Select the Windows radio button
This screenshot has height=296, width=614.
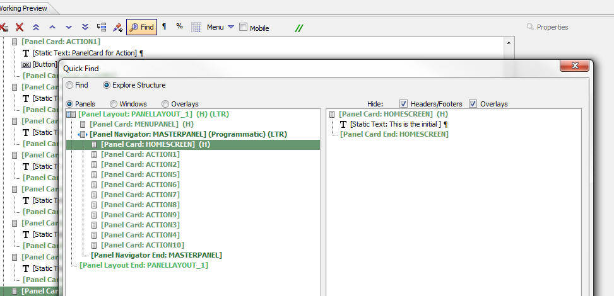click(x=114, y=104)
